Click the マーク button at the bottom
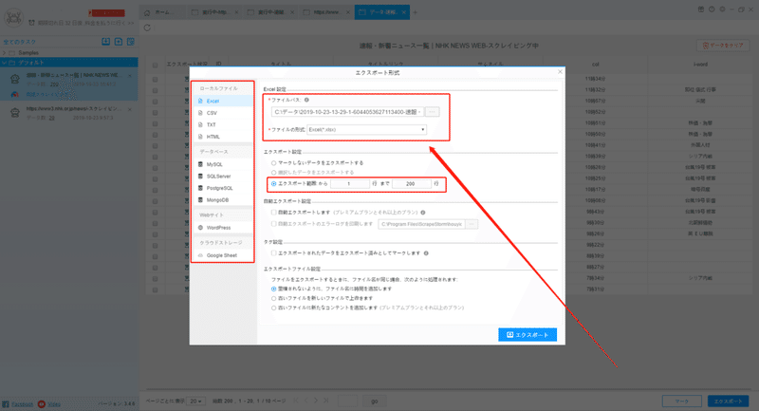This screenshot has width=759, height=411. pyautogui.click(x=681, y=401)
